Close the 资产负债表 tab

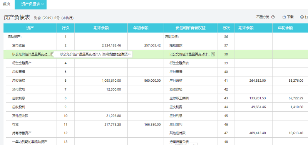[43, 4]
